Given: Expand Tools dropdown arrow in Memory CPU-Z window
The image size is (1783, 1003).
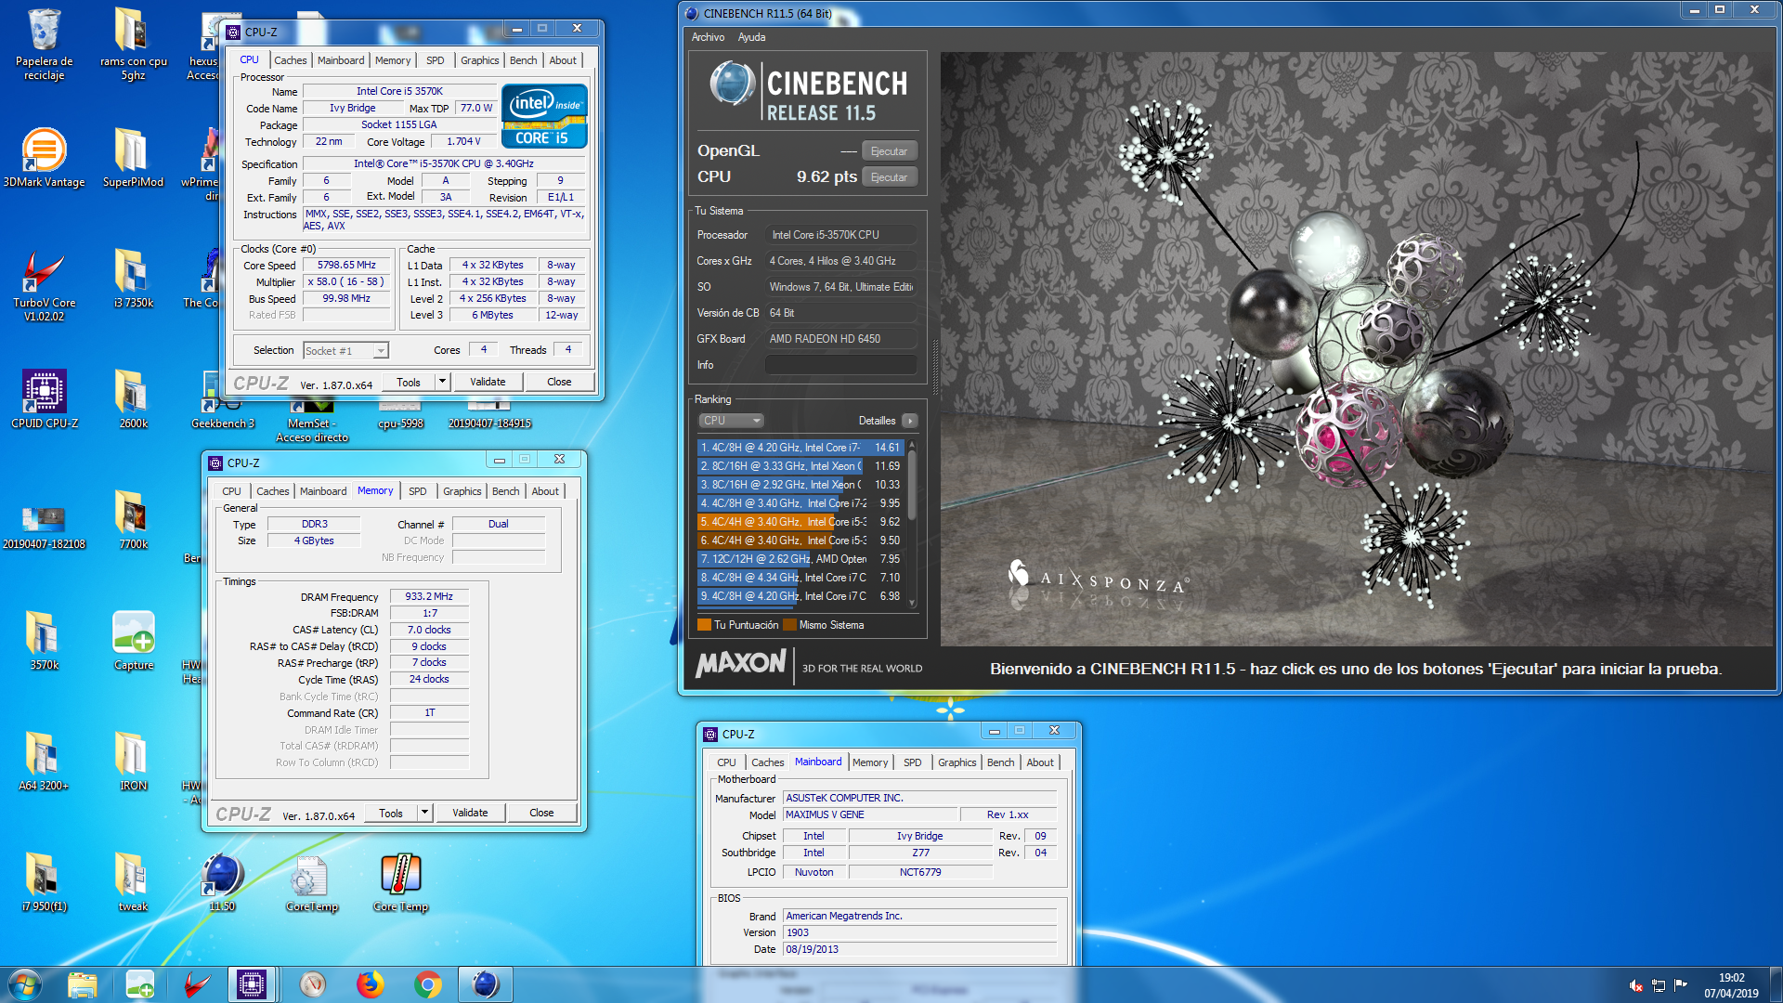Looking at the screenshot, I should [x=424, y=813].
